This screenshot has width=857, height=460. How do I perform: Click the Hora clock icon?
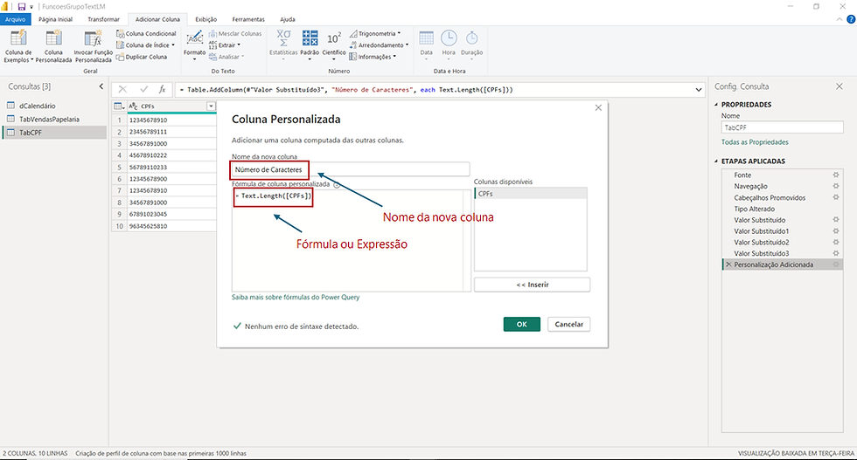tap(449, 38)
